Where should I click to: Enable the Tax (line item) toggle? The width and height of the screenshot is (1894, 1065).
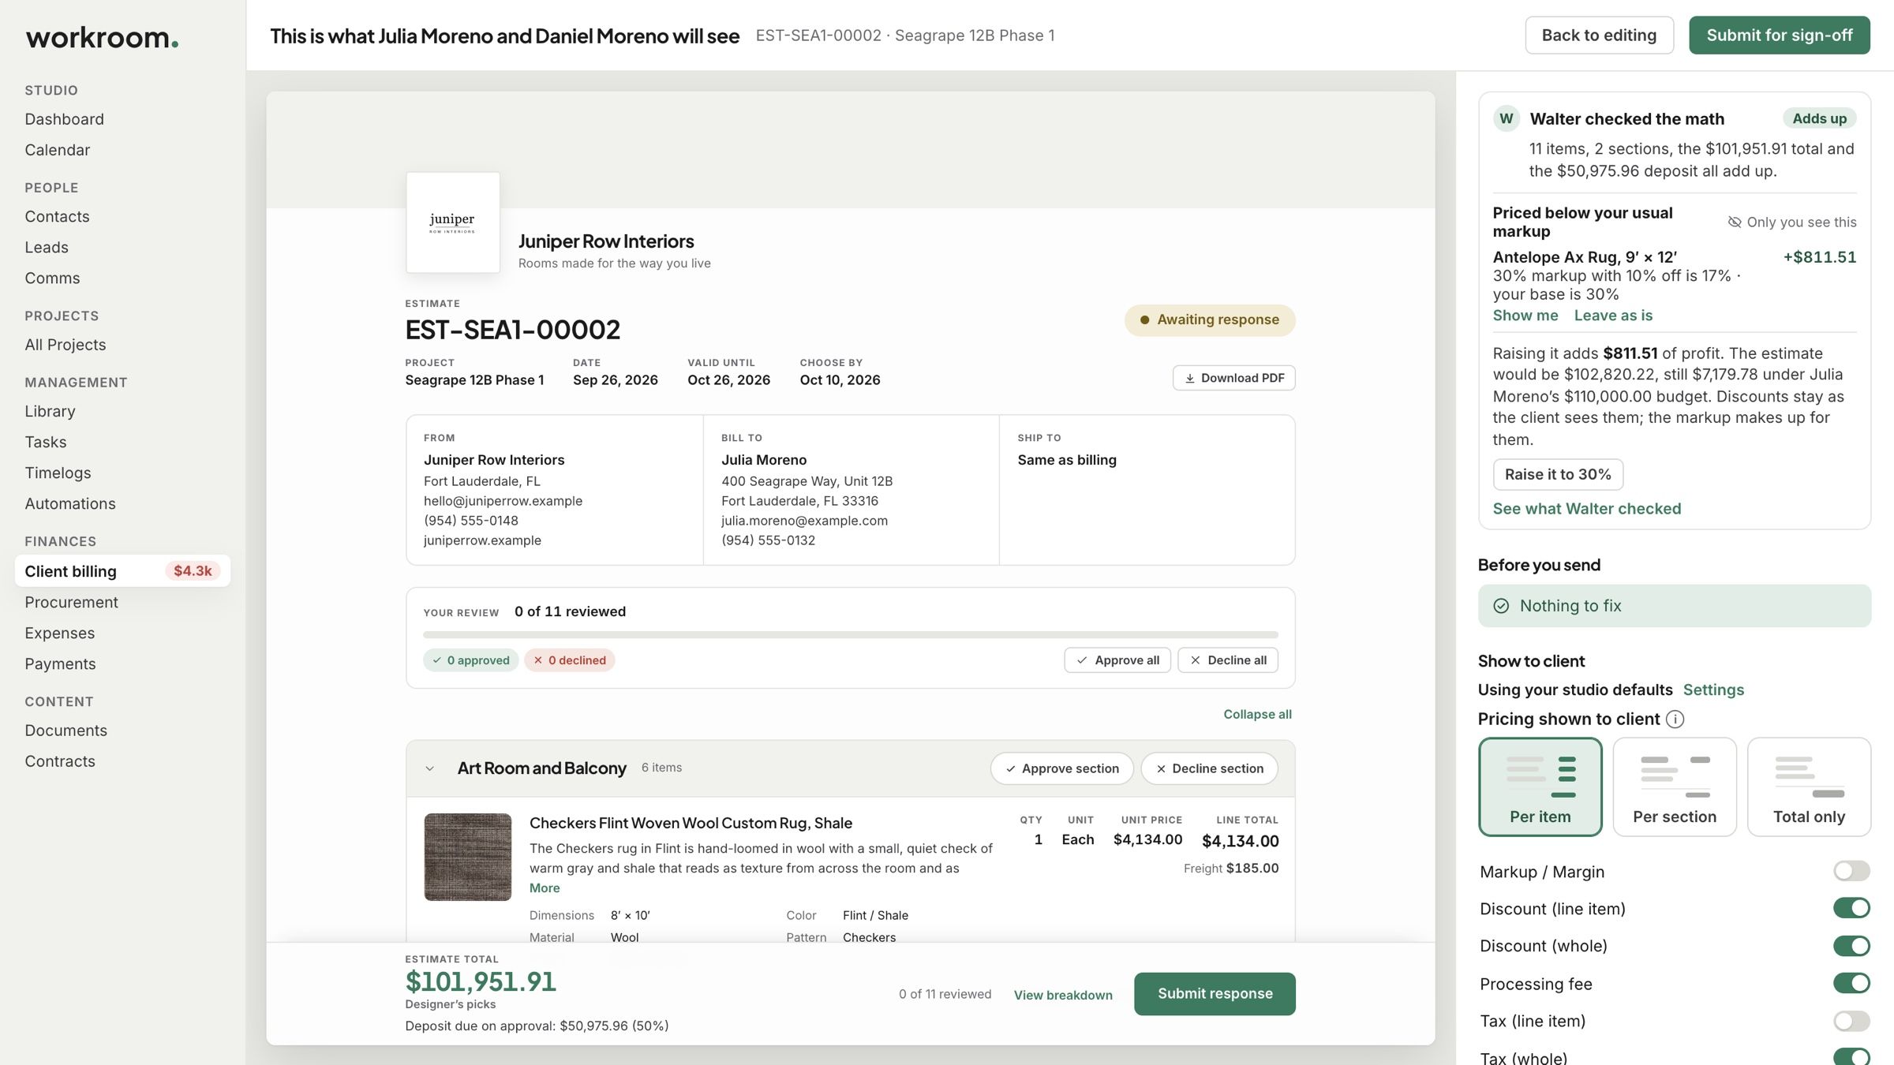click(x=1851, y=1021)
